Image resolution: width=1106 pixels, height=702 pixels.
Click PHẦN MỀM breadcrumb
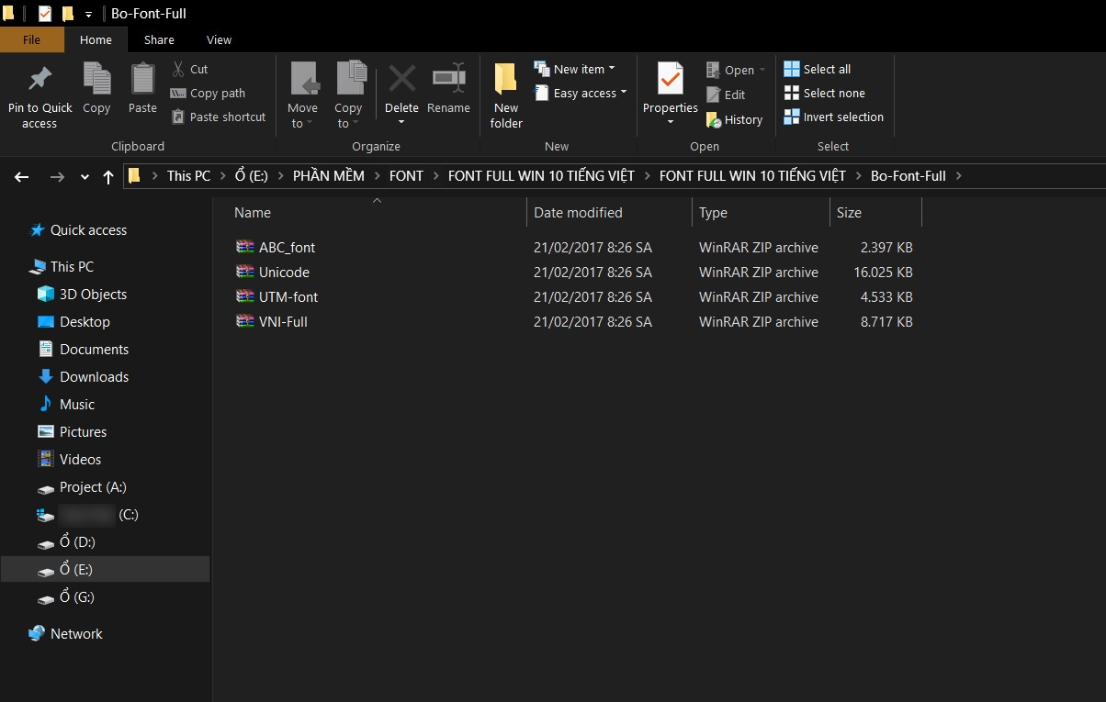(329, 175)
